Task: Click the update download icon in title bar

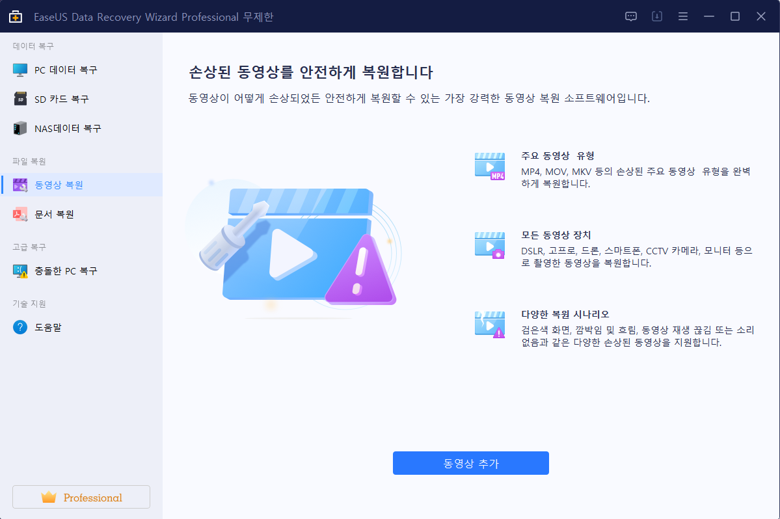Action: [x=656, y=16]
